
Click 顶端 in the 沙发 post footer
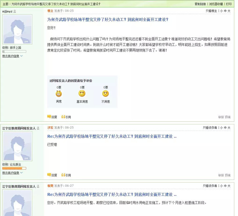pyautogui.click(x=227, y=175)
